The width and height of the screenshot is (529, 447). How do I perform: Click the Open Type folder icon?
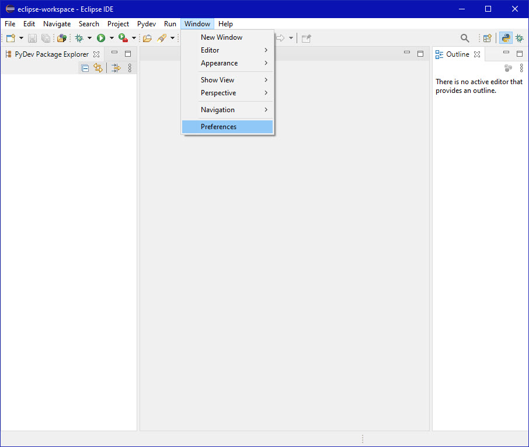pyautogui.click(x=147, y=38)
